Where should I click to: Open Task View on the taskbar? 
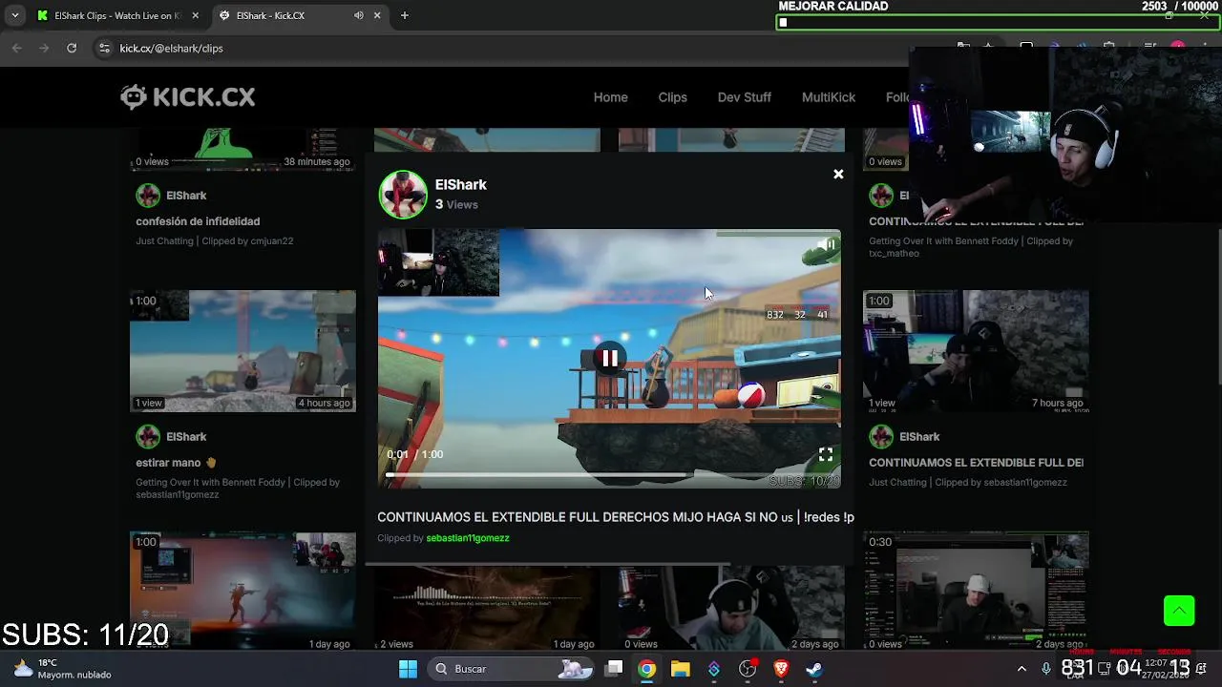[x=614, y=669]
